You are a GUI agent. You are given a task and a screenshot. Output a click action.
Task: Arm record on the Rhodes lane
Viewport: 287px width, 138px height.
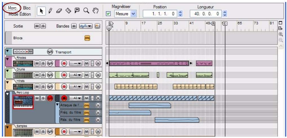[x=64, y=63]
